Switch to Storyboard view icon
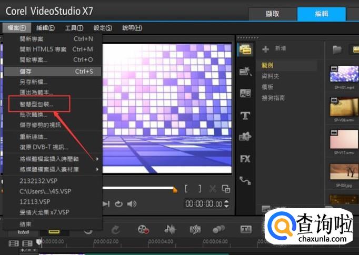This screenshot has height=255, width=359. [24, 232]
